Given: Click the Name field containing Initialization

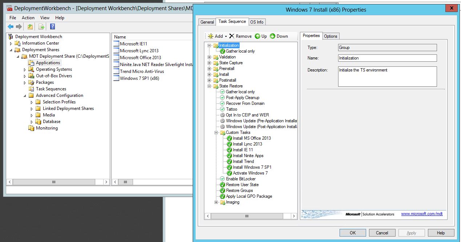Looking at the screenshot, I should tap(387, 58).
